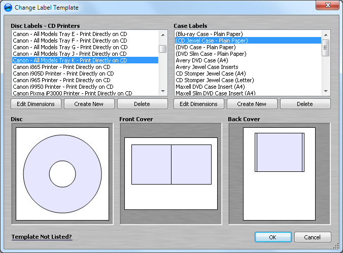Choose Canon i905D Printer template
Image resolution: width=343 pixels, height=253 pixels.
pos(85,74)
